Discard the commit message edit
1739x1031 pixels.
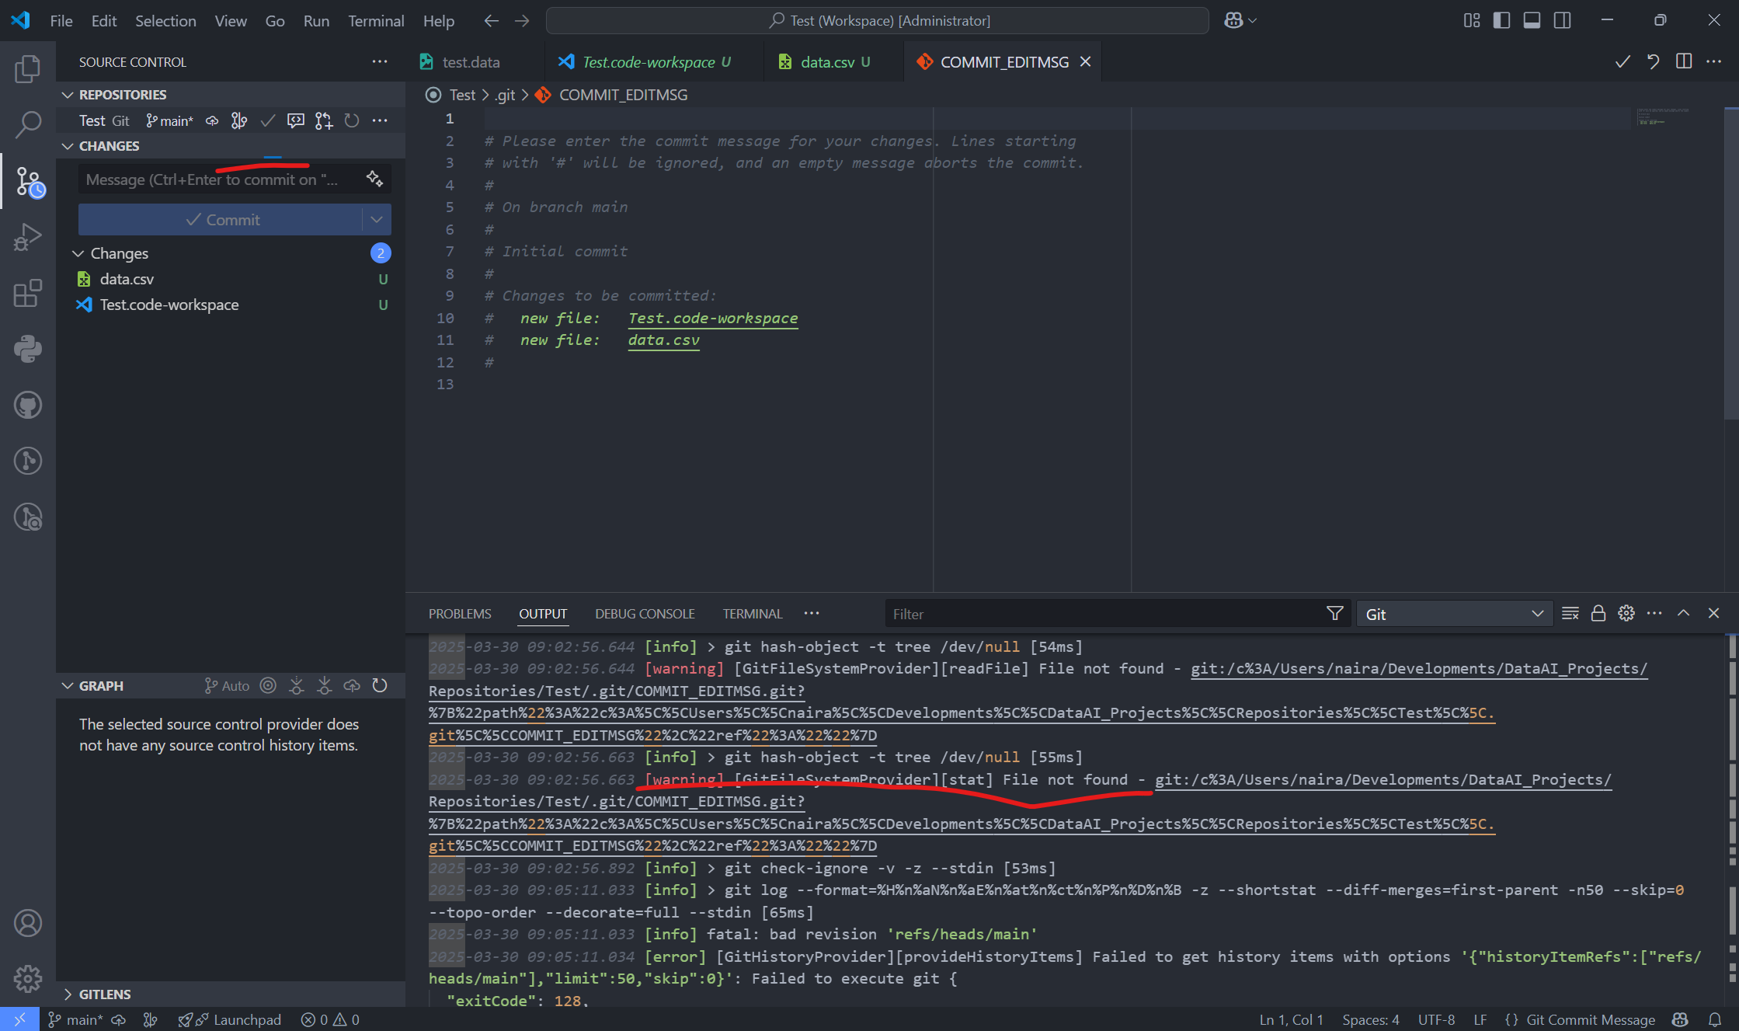pyautogui.click(x=1653, y=62)
